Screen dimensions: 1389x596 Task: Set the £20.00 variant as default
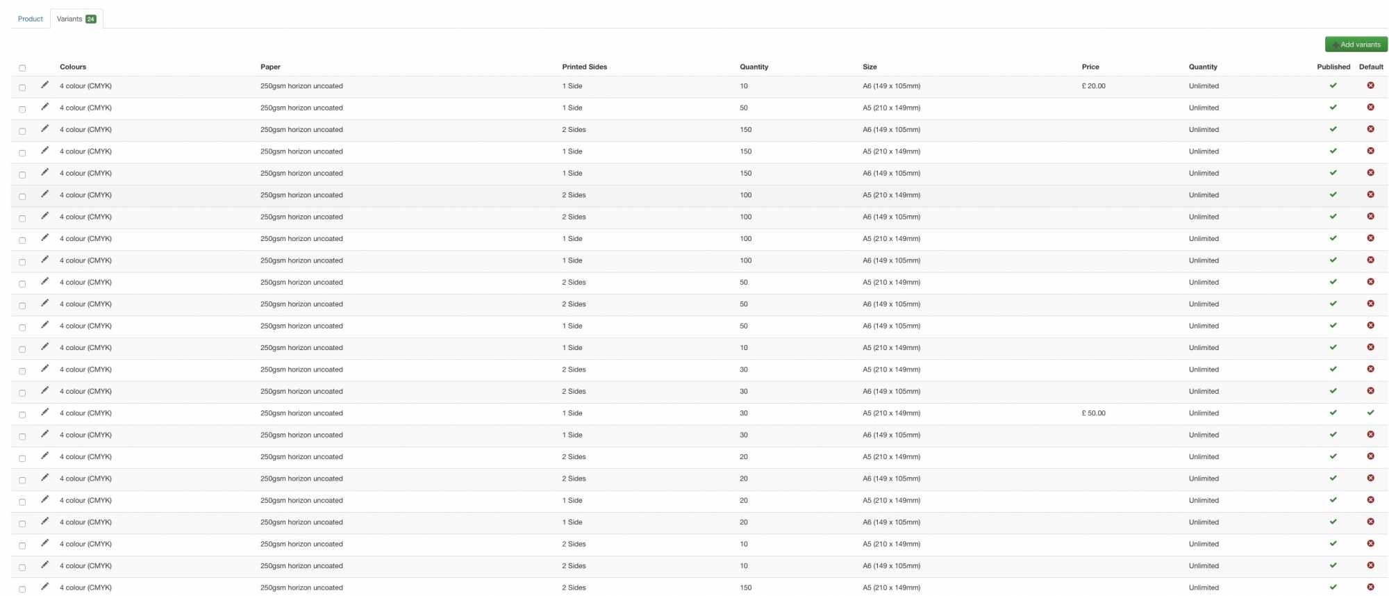click(x=1370, y=85)
